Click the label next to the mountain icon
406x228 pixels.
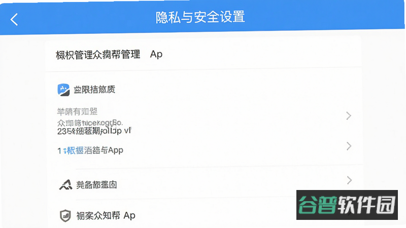click(x=96, y=185)
